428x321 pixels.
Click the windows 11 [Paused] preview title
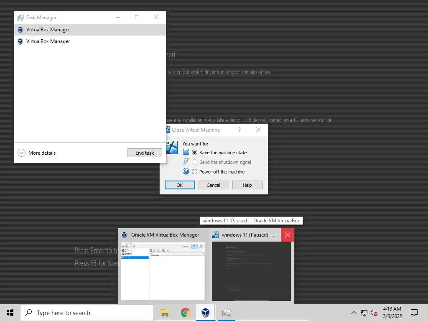click(x=249, y=235)
